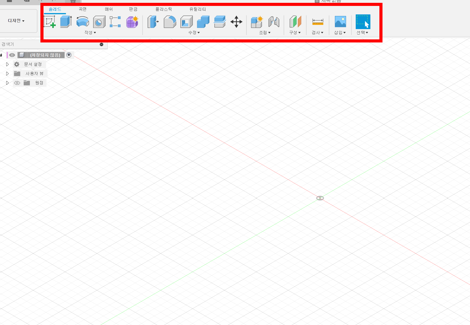Image resolution: width=470 pixels, height=325 pixels.
Task: Select the Create Form tool
Action: coord(132,22)
